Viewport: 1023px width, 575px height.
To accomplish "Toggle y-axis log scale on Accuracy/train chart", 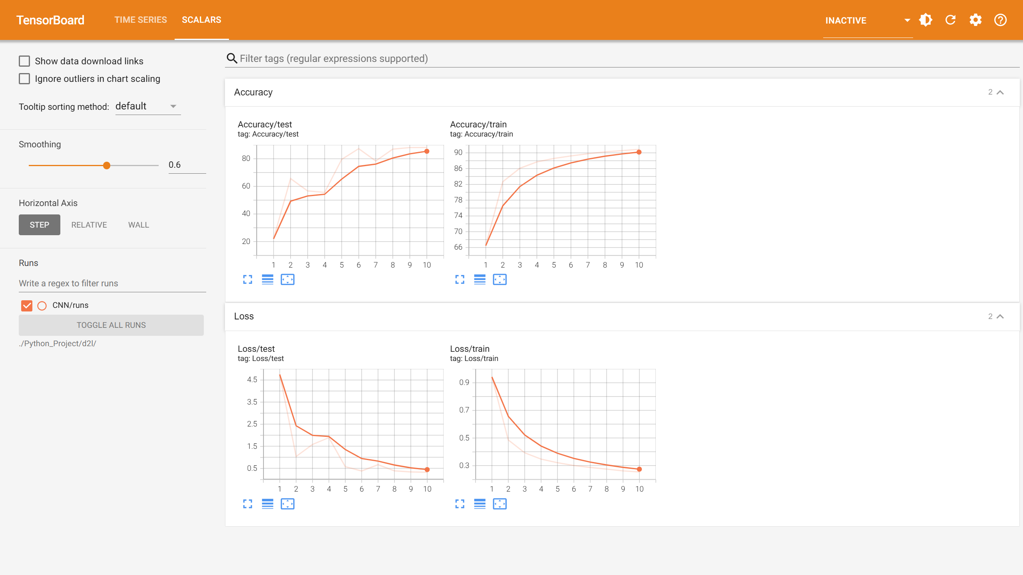I will point(480,280).
